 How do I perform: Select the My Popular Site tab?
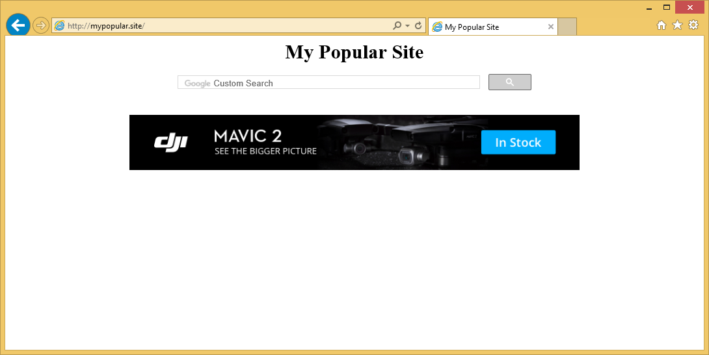pyautogui.click(x=492, y=27)
